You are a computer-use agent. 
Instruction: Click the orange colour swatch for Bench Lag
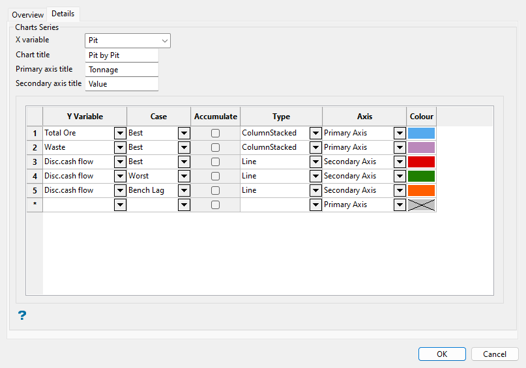[x=421, y=190]
